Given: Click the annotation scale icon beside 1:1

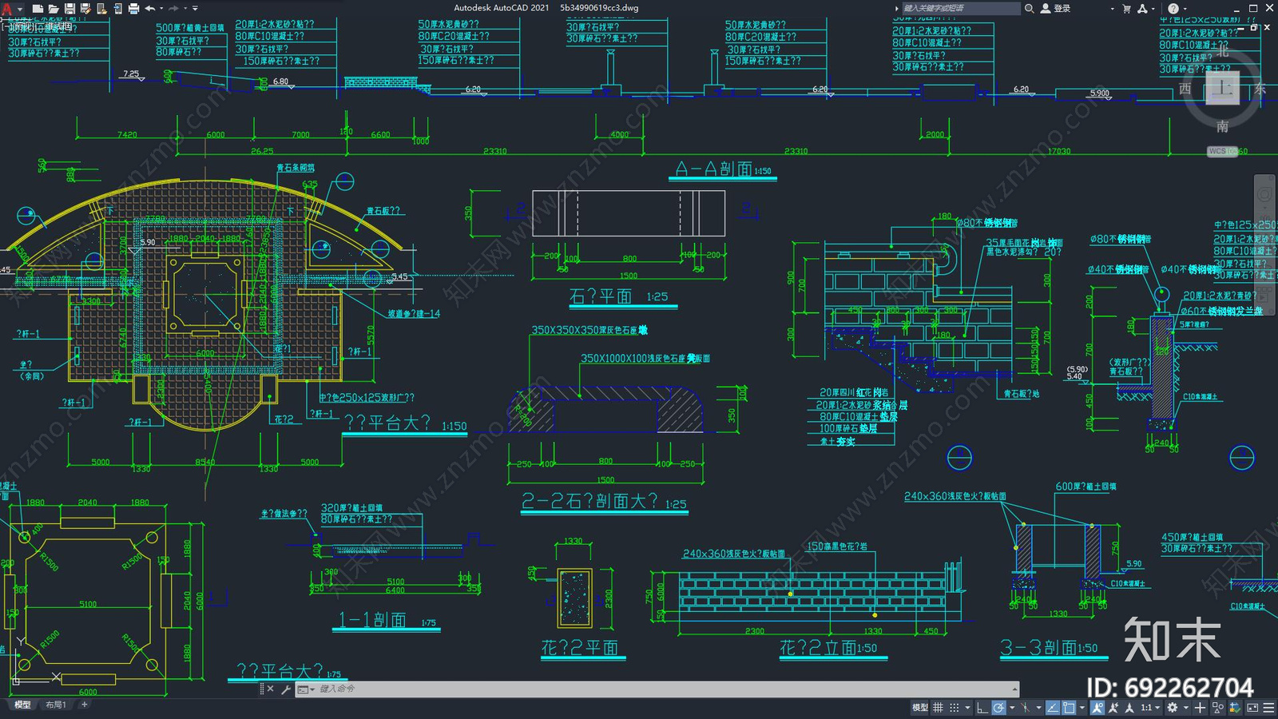Looking at the screenshot, I should (x=1129, y=708).
